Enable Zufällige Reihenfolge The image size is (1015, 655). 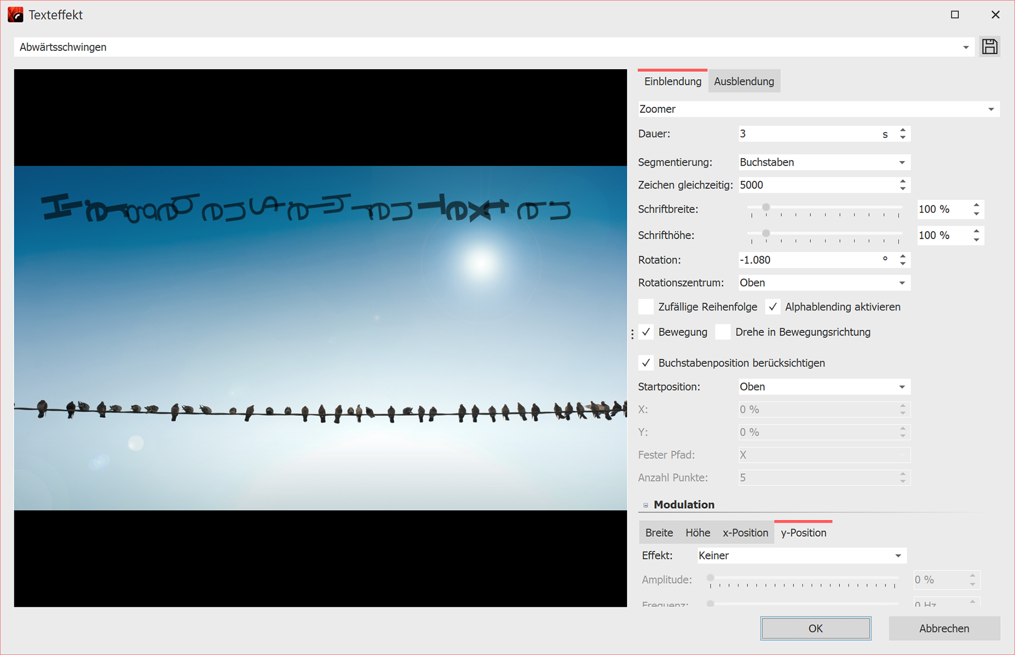tap(645, 306)
